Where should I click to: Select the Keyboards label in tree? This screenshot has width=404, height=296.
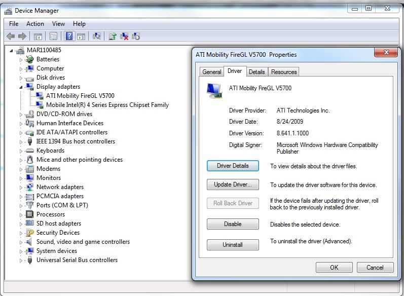click(x=51, y=151)
